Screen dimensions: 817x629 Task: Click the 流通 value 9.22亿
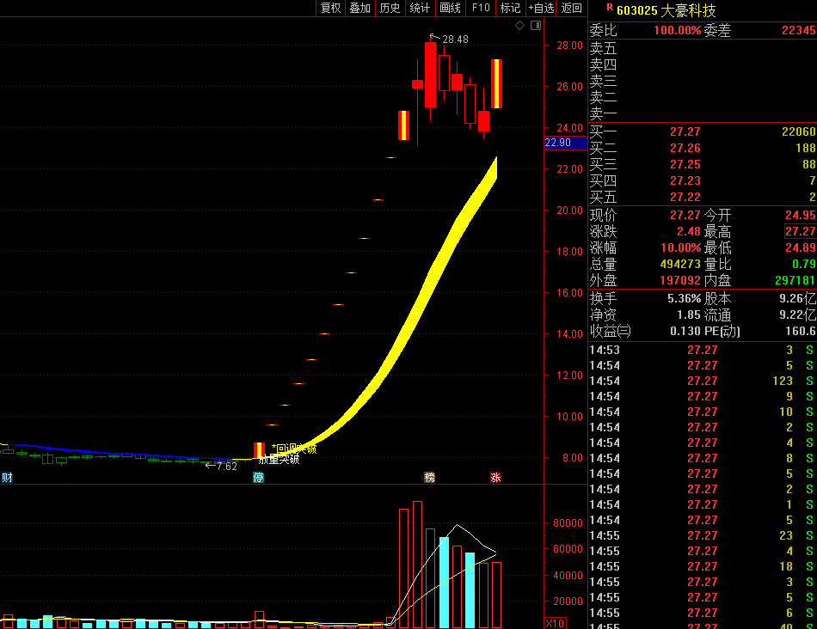[x=798, y=315]
